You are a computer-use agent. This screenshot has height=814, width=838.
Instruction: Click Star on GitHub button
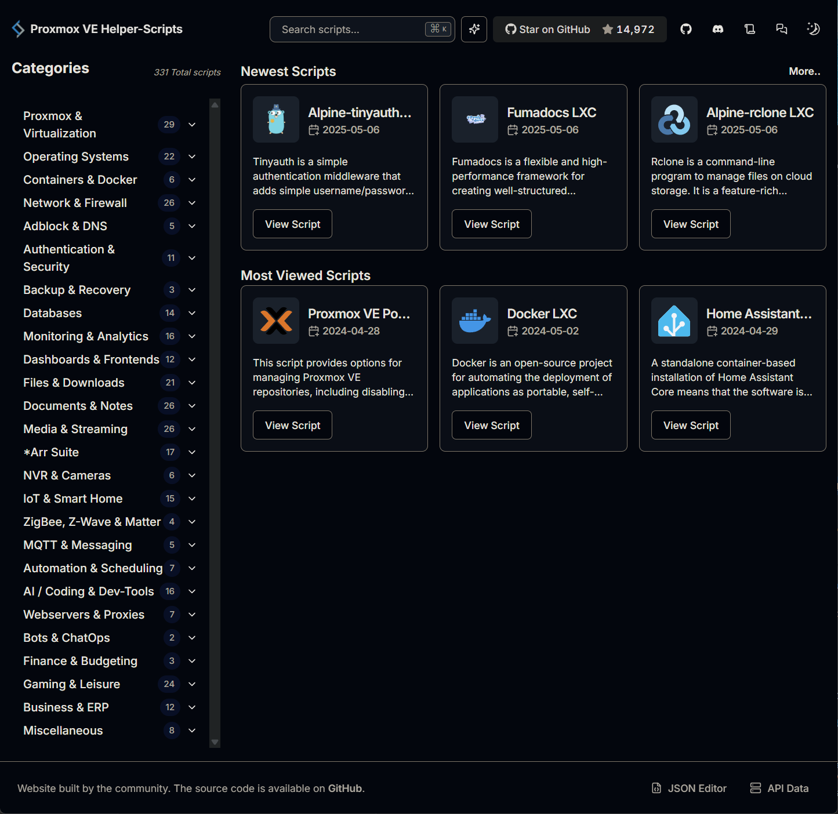tap(579, 29)
